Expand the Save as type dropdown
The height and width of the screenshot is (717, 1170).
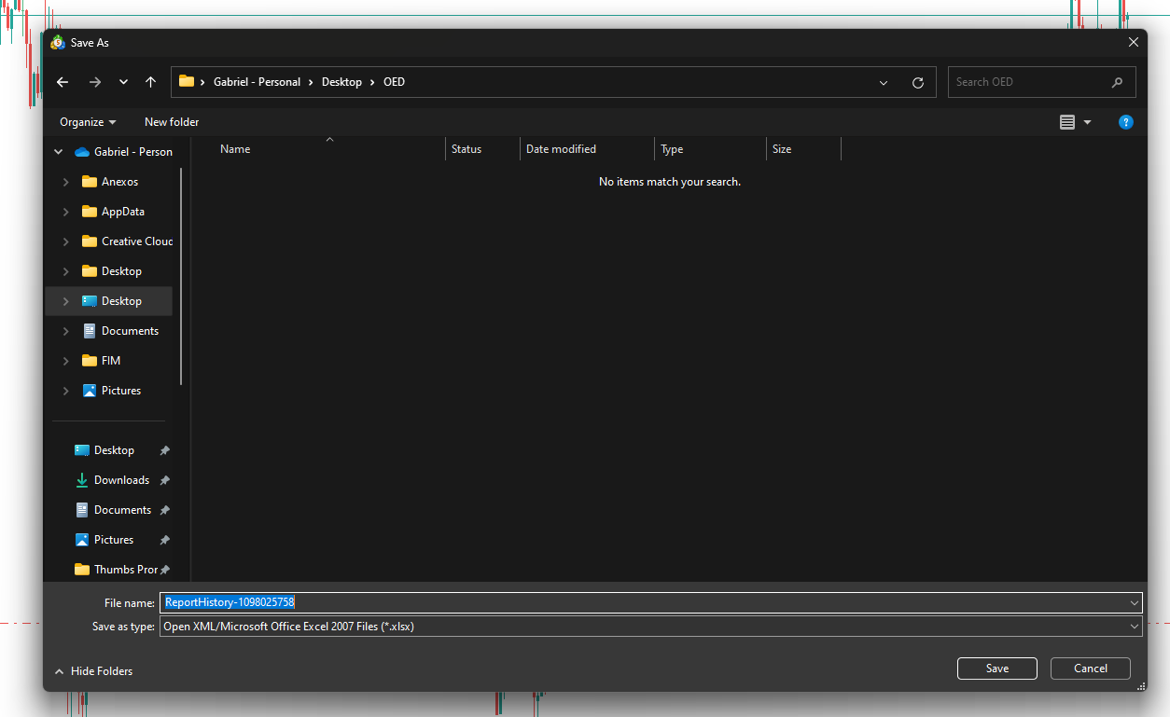(1134, 627)
